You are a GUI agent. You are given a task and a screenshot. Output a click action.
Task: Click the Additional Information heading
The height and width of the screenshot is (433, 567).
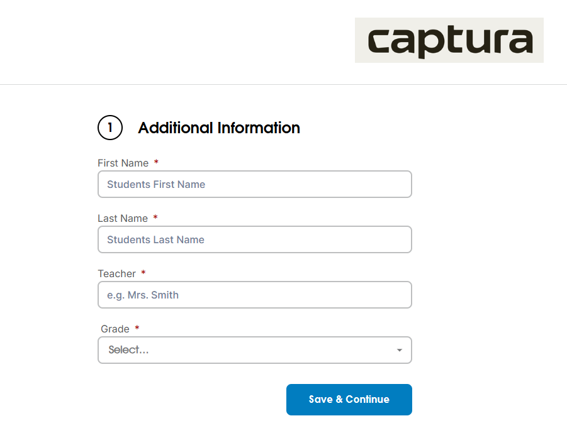219,128
